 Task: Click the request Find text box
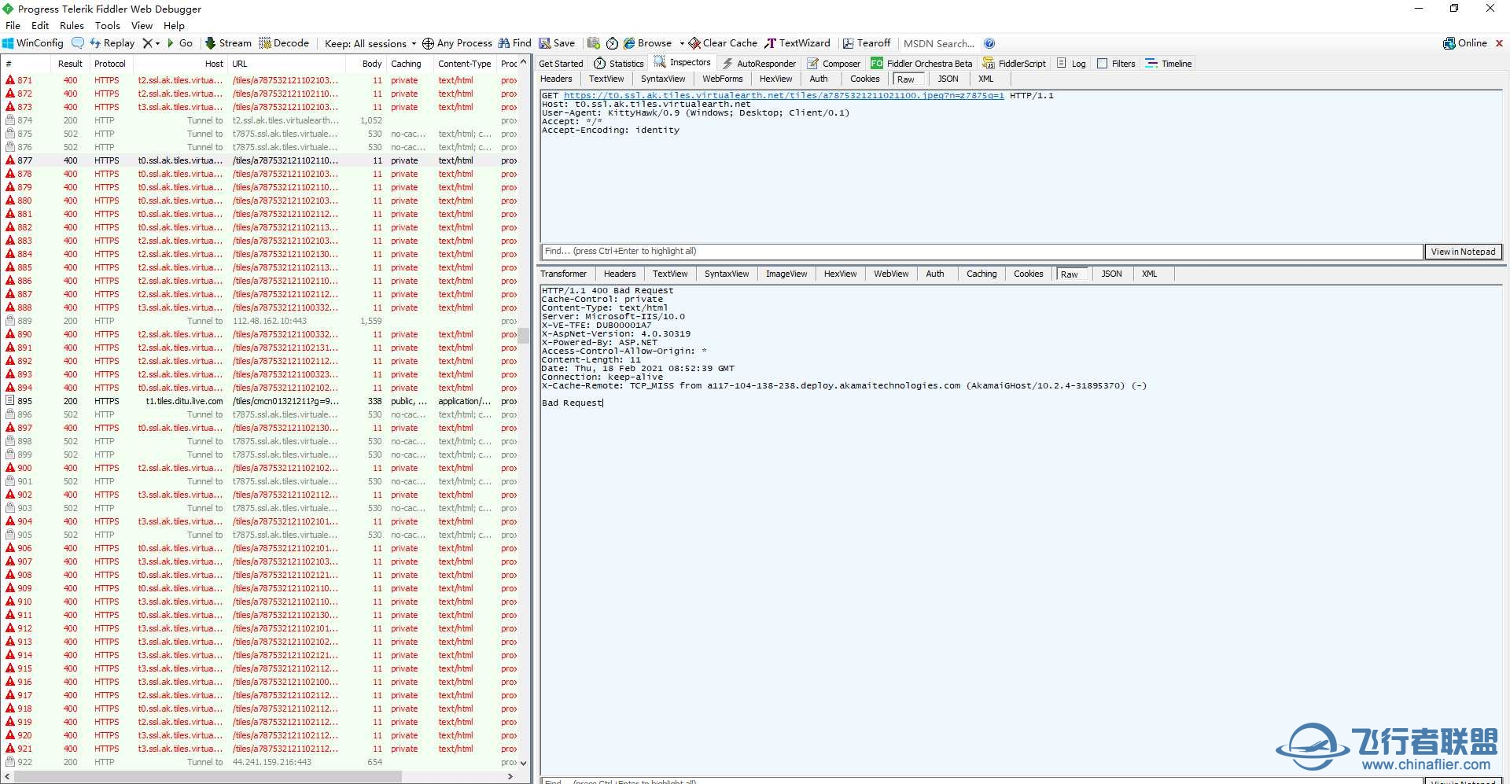pos(981,252)
